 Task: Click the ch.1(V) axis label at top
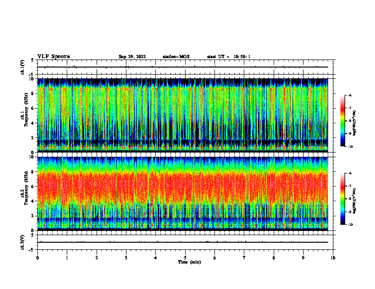coord(22,67)
